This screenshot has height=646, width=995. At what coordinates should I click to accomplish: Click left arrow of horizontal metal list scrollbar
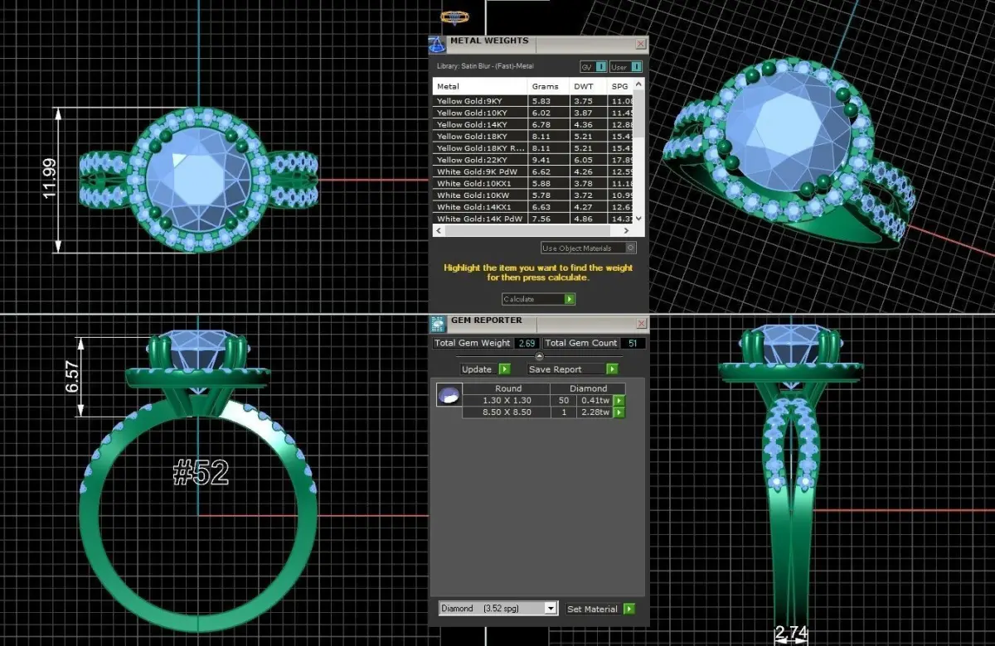coord(438,230)
